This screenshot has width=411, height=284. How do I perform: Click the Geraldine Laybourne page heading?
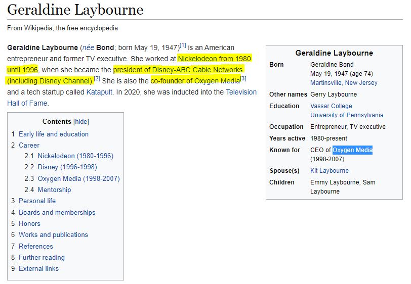click(x=75, y=10)
